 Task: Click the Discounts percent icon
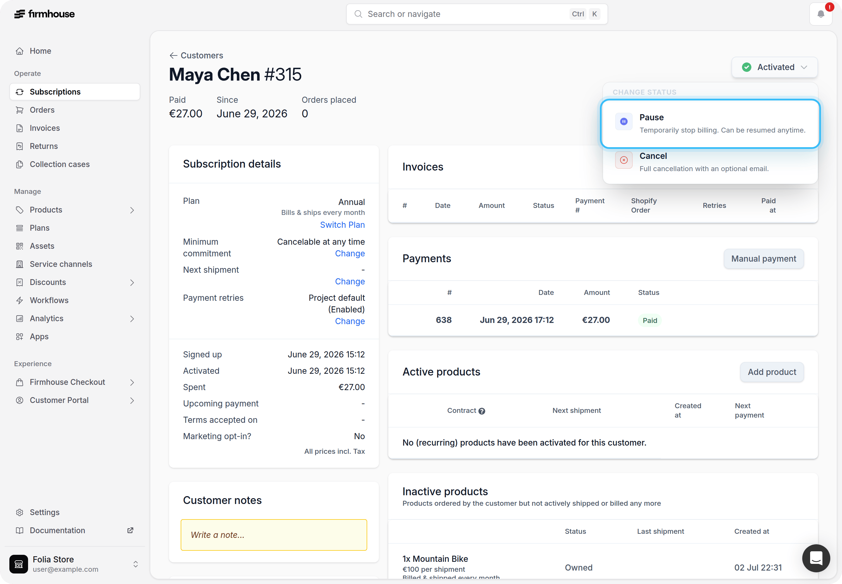[x=20, y=282]
